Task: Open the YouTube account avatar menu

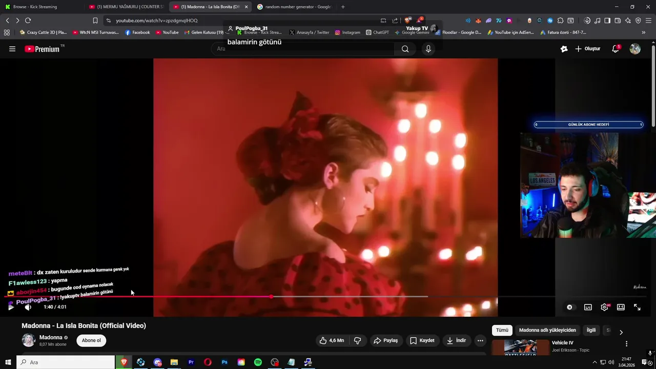Action: pyautogui.click(x=635, y=49)
